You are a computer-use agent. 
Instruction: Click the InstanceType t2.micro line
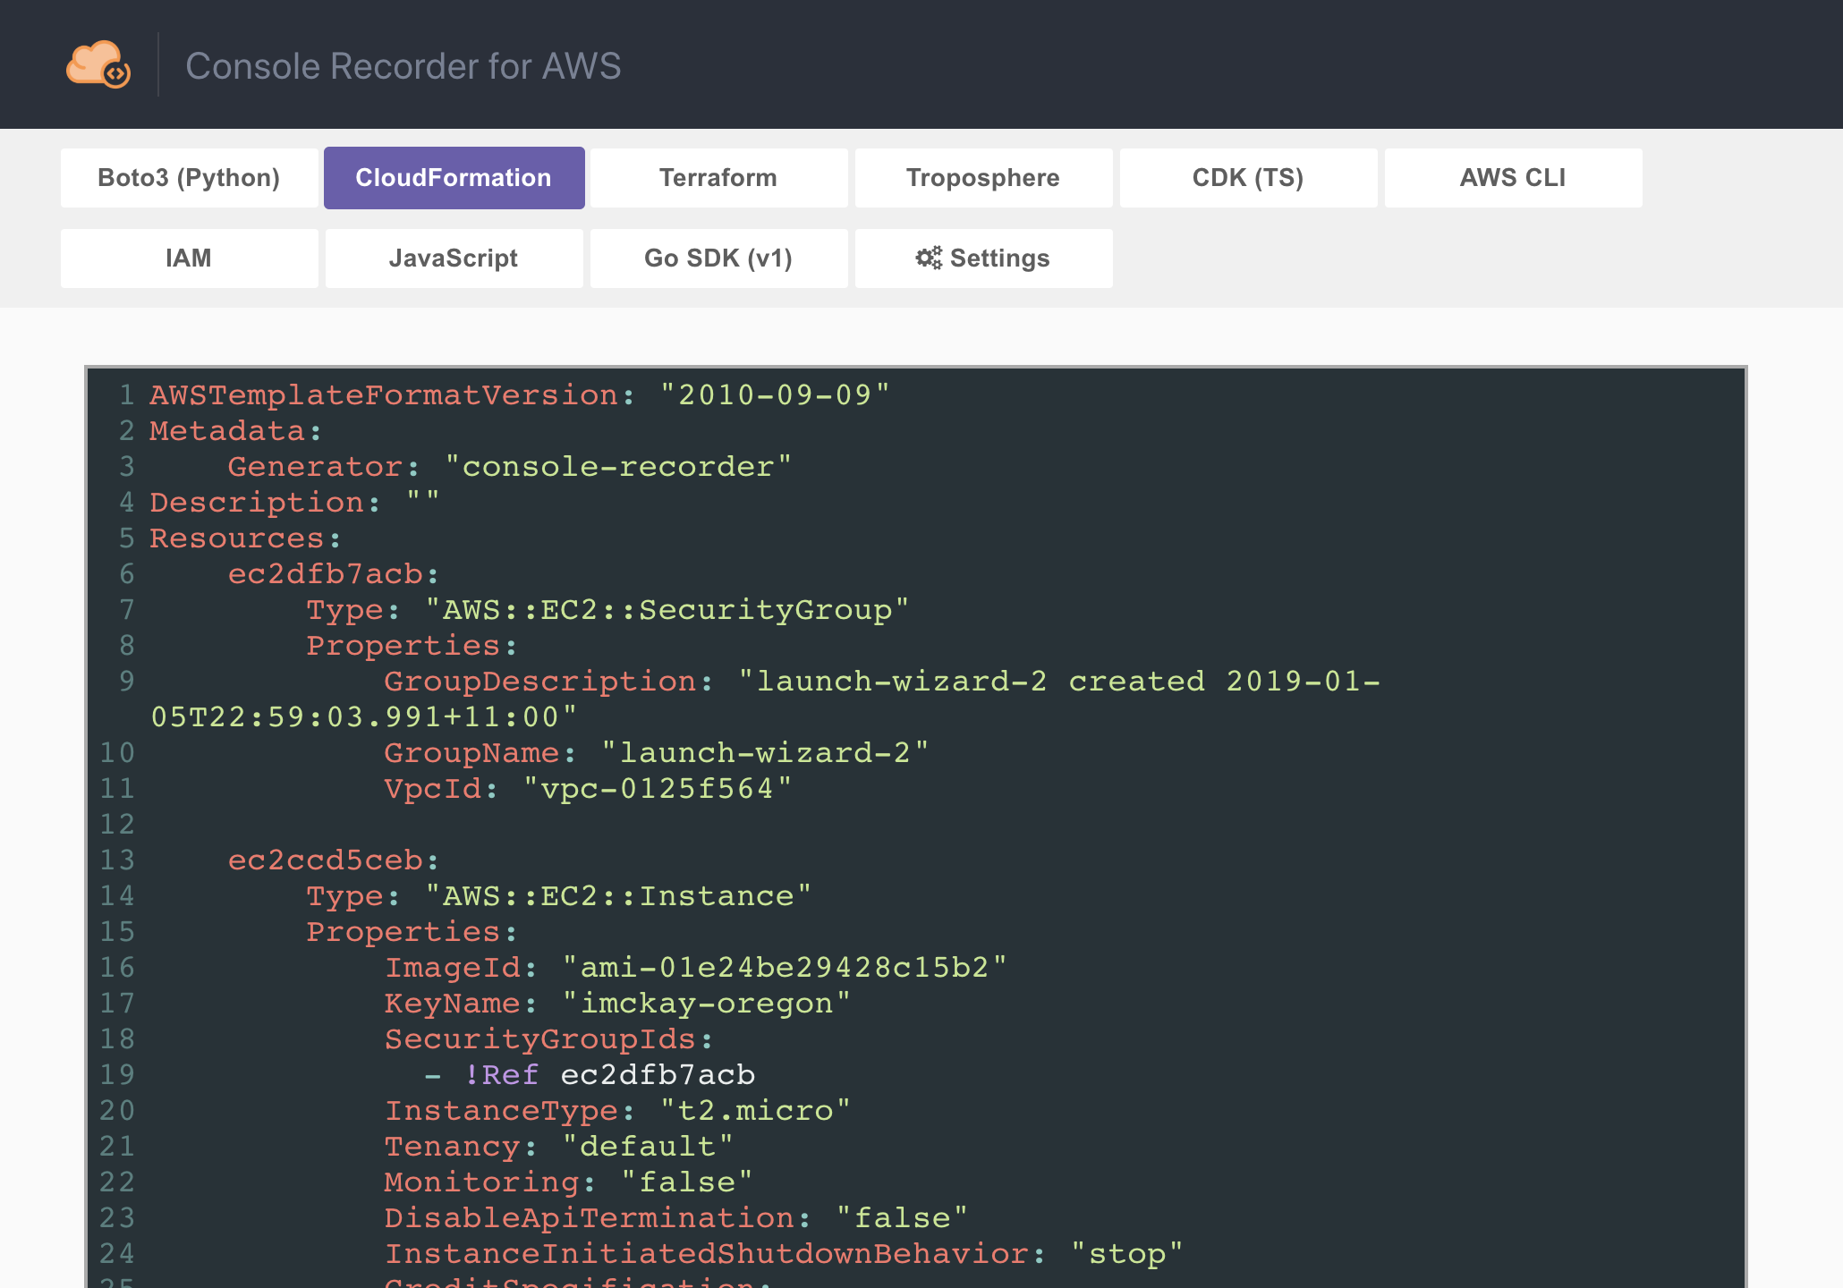click(617, 1111)
